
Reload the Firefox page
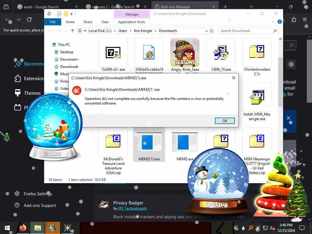[29, 19]
